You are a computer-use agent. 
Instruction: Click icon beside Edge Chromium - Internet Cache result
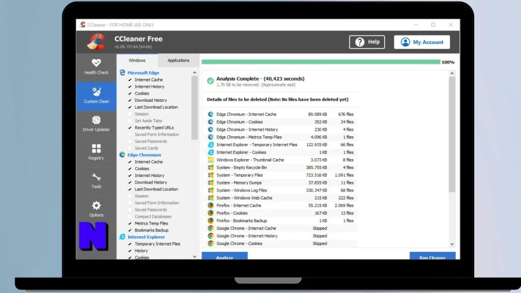pos(210,114)
